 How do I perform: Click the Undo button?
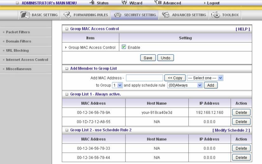tap(165, 58)
